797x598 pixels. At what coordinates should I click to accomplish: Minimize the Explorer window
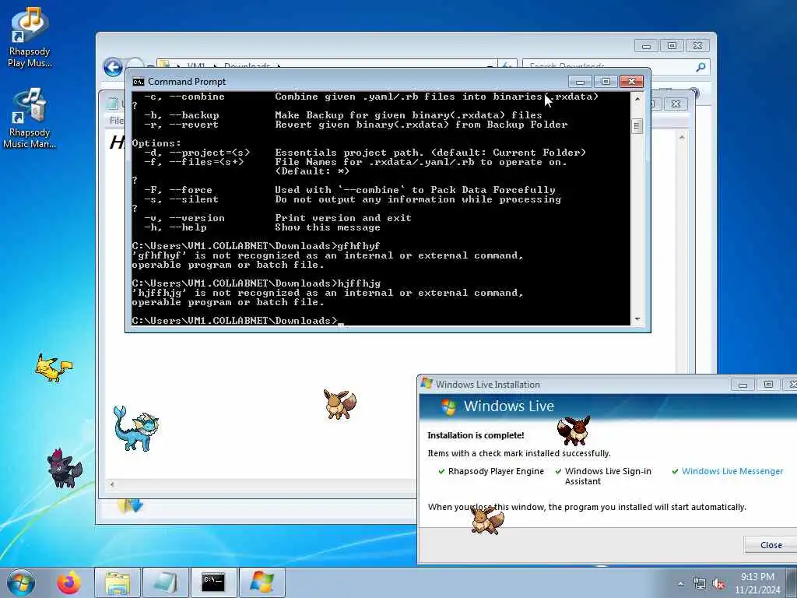coord(646,46)
